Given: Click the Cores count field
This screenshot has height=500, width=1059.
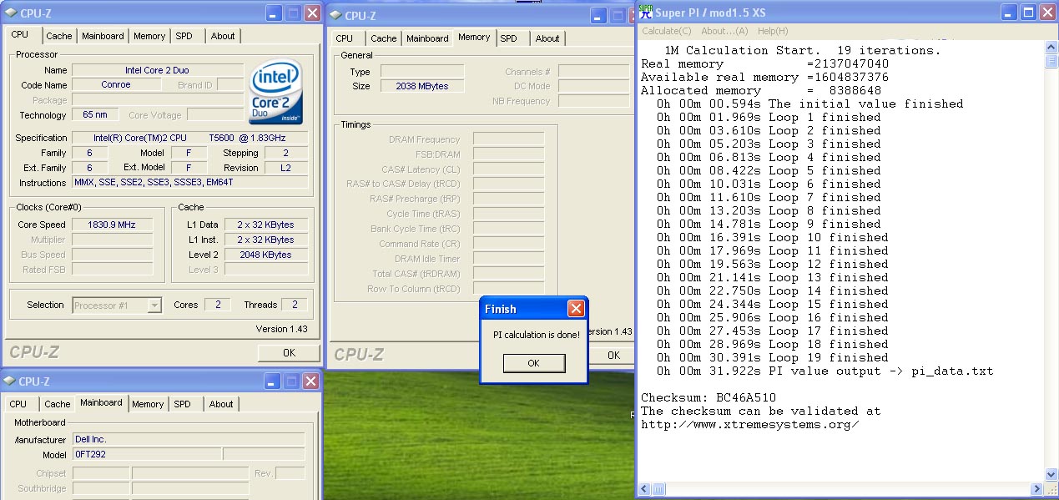Looking at the screenshot, I should tap(218, 305).
